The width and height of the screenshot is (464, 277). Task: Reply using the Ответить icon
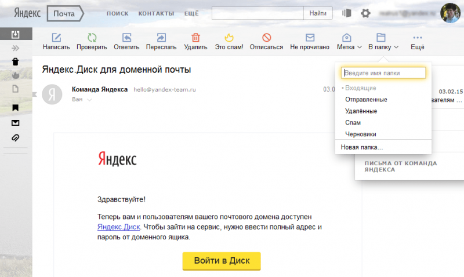126,38
